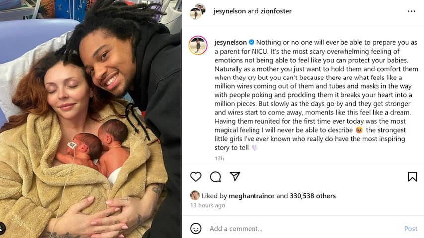This screenshot has height=238, width=424.
Task: Open jesynelson profile from header
Action: (229, 11)
